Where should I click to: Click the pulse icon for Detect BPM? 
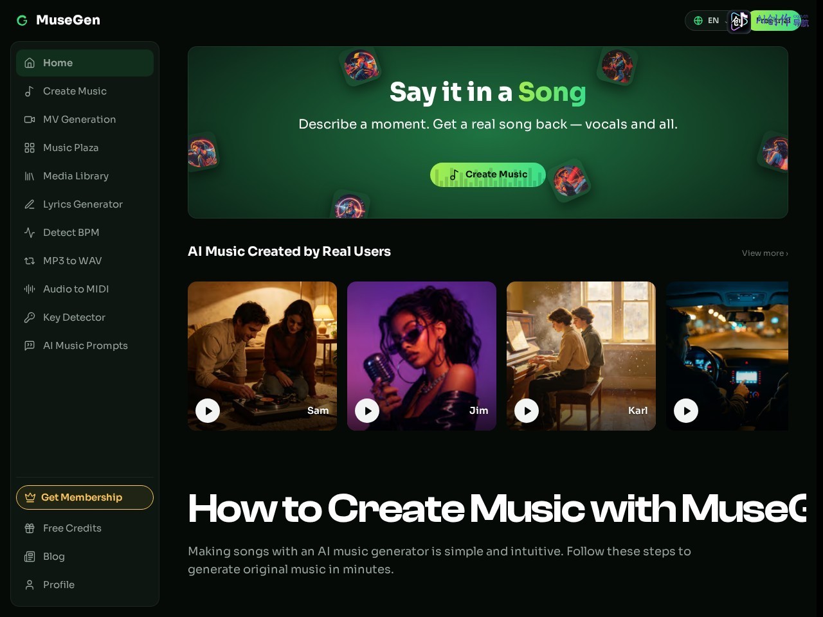pos(30,233)
